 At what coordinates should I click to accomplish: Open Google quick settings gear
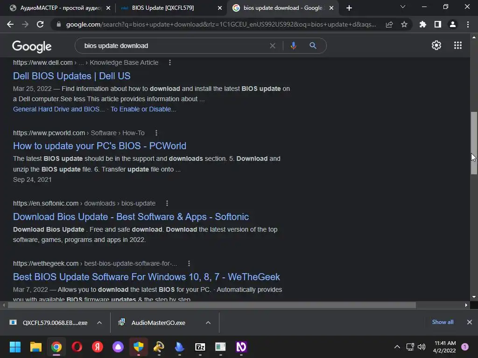pyautogui.click(x=436, y=45)
